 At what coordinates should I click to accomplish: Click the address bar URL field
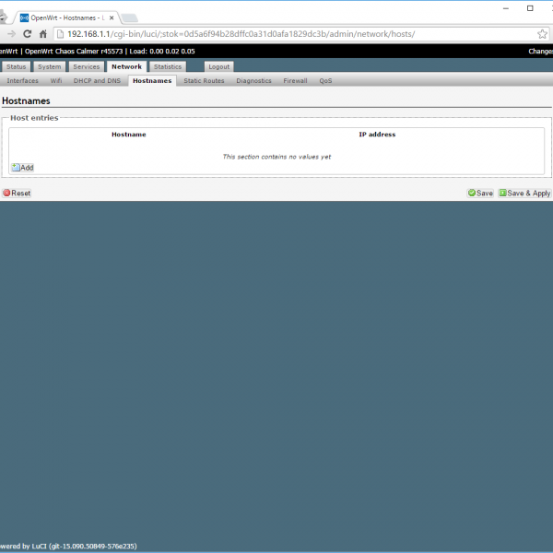pos(276,34)
